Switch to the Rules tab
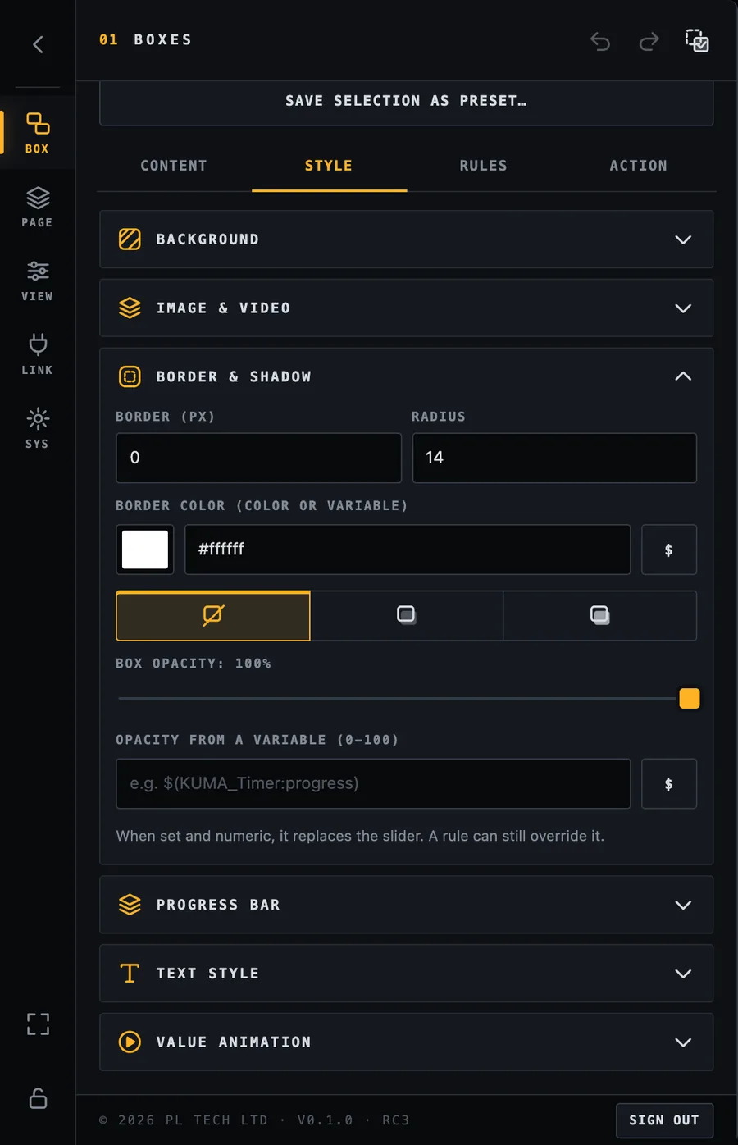This screenshot has height=1145, width=738. point(484,166)
